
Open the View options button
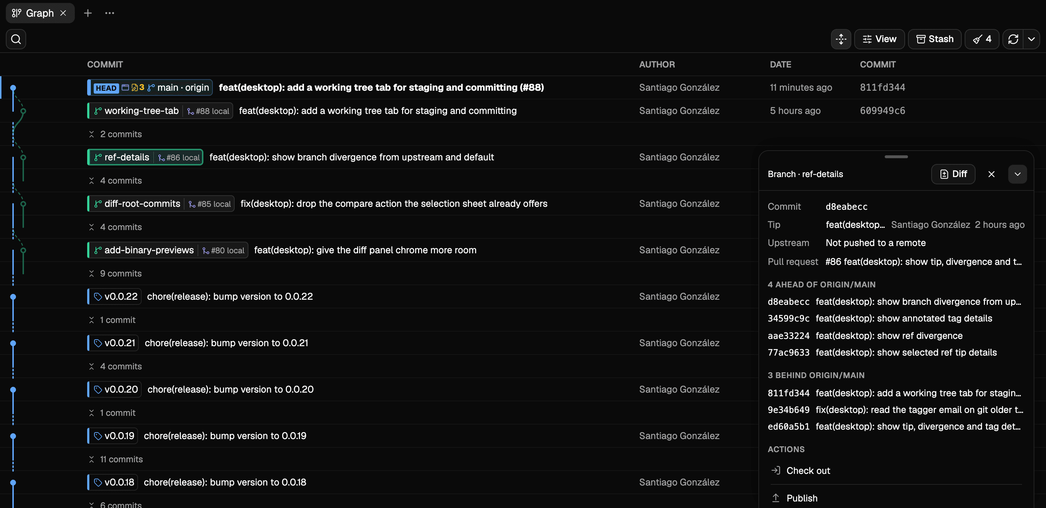(880, 39)
